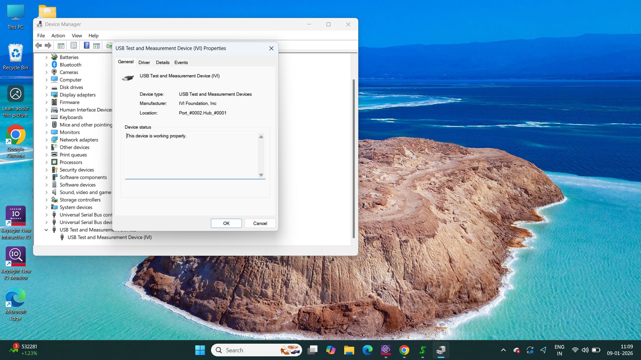The height and width of the screenshot is (360, 641).
Task: Click the Back arrow toolbar icon
Action: pyautogui.click(x=39, y=45)
